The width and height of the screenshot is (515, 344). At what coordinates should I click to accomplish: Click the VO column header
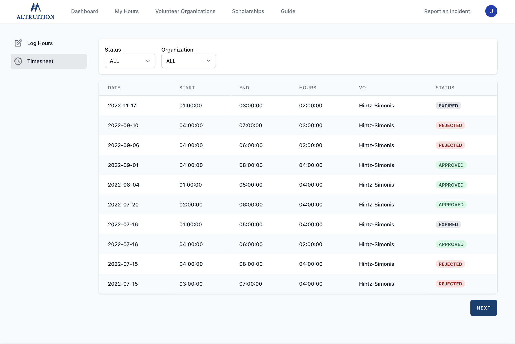(x=362, y=88)
